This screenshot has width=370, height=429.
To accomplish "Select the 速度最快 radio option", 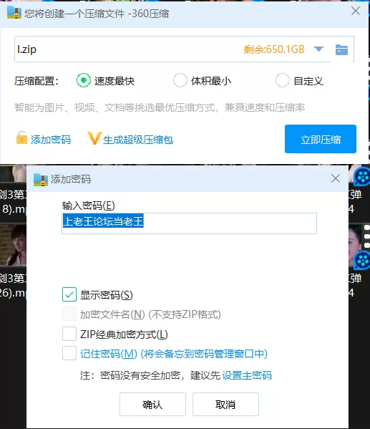I will 84,80.
